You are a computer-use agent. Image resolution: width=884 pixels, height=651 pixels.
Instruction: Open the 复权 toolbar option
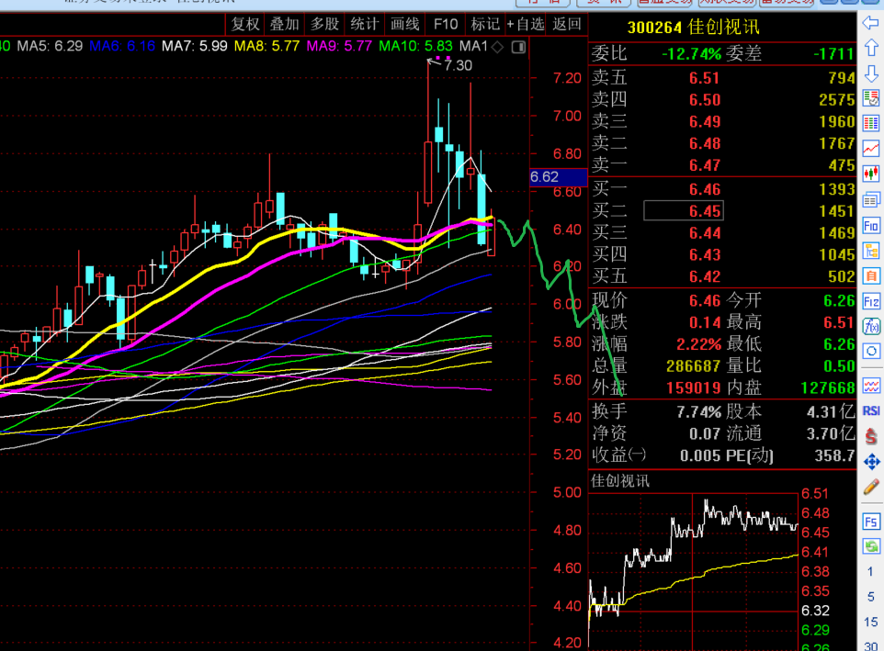point(245,24)
